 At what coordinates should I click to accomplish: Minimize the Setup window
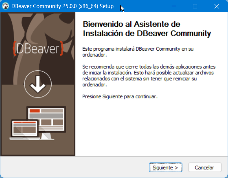coord(173,6)
